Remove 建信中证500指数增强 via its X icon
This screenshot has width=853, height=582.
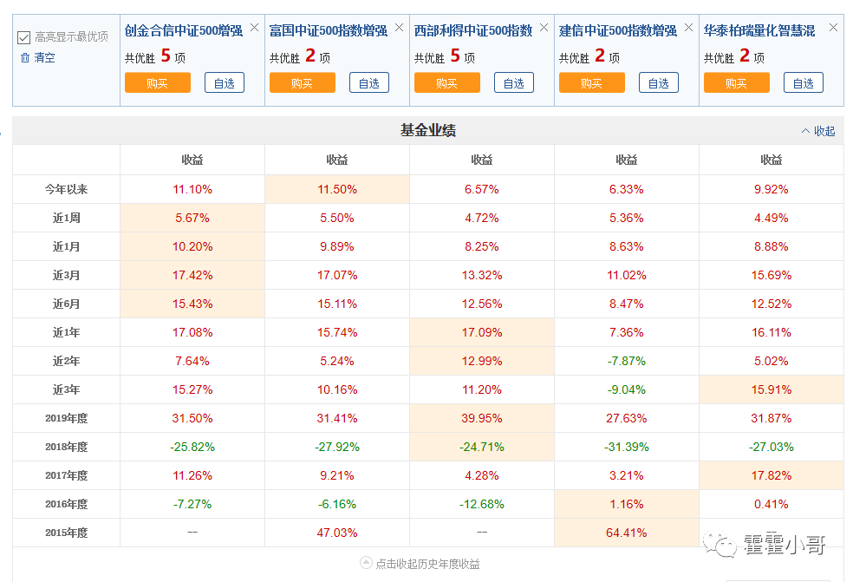pyautogui.click(x=687, y=26)
